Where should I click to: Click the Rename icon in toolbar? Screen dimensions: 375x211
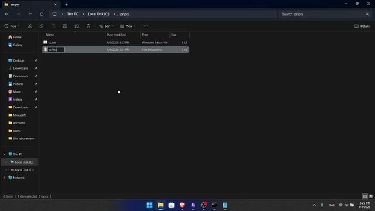click(65, 26)
